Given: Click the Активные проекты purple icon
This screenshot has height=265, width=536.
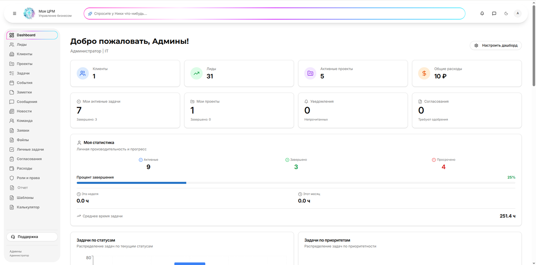Looking at the screenshot, I should point(310,73).
